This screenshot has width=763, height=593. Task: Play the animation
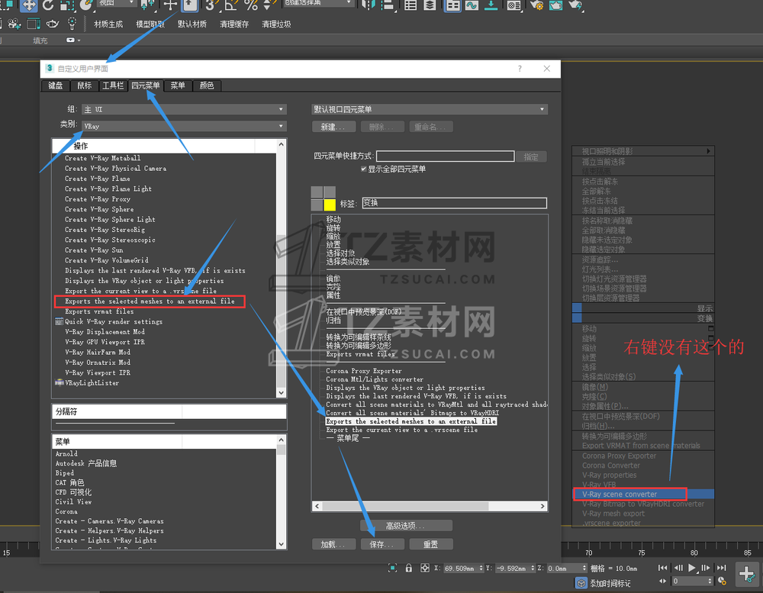coord(692,568)
